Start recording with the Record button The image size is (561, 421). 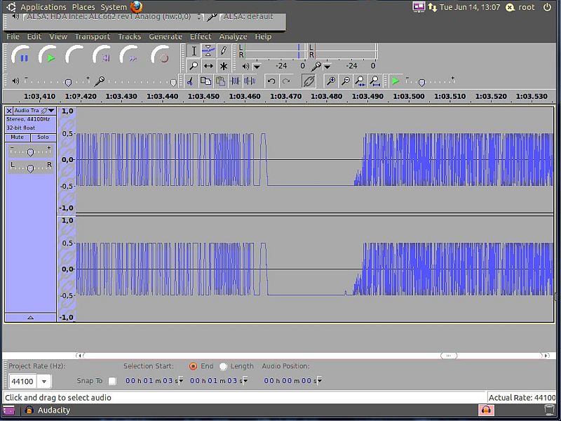[x=163, y=58]
